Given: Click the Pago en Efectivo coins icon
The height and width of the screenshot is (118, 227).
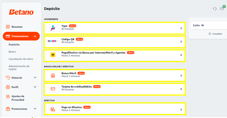Looking at the screenshot, I should (x=53, y=109).
